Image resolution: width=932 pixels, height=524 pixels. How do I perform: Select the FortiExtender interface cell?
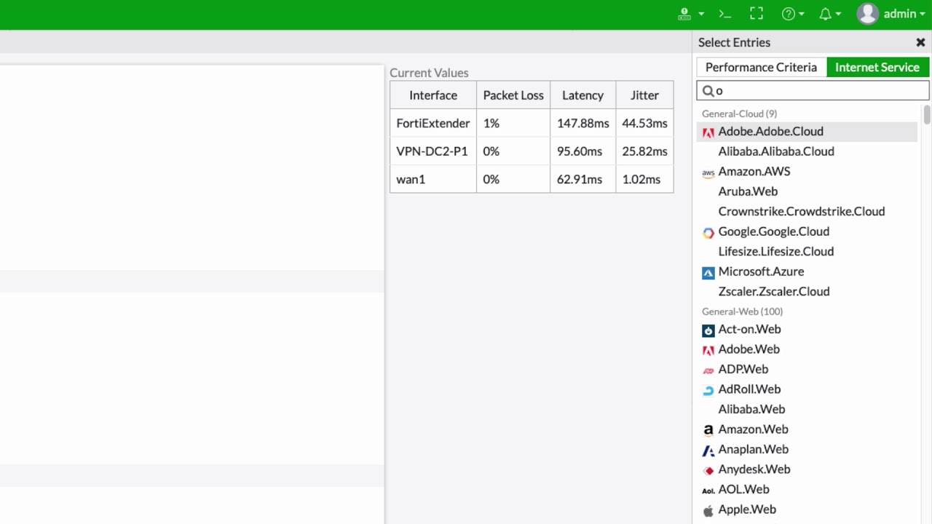(433, 124)
